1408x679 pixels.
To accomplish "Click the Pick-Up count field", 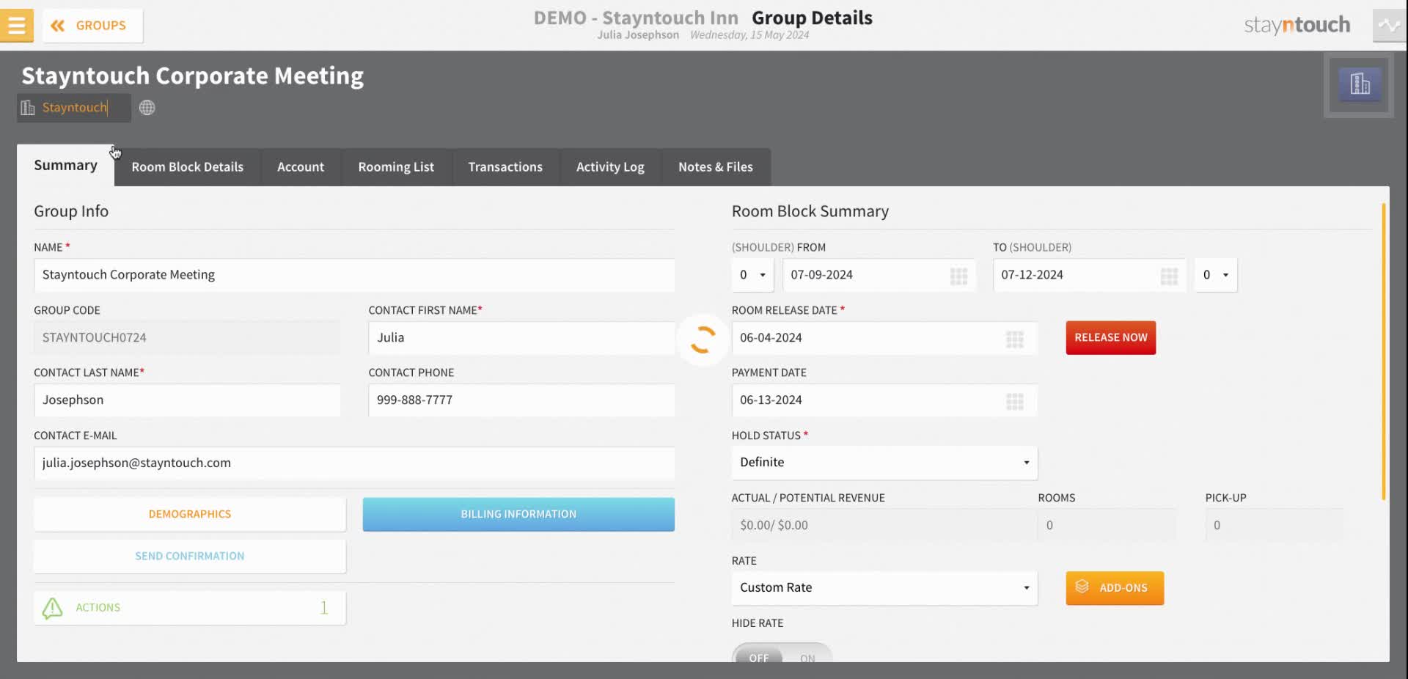I will [x=1274, y=526].
